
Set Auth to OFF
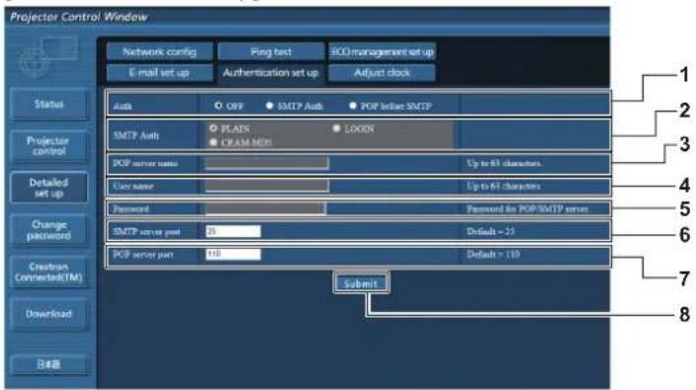click(217, 106)
